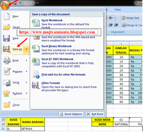Select the JUMLAH TERJUAL header cell
This screenshot has width=143, height=134.
(x=121, y=50)
